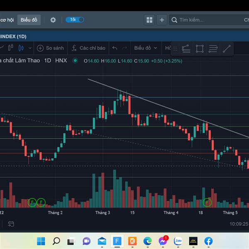249x249 pixels.
Task: Open Task View on taskbar
Action: coord(71,241)
